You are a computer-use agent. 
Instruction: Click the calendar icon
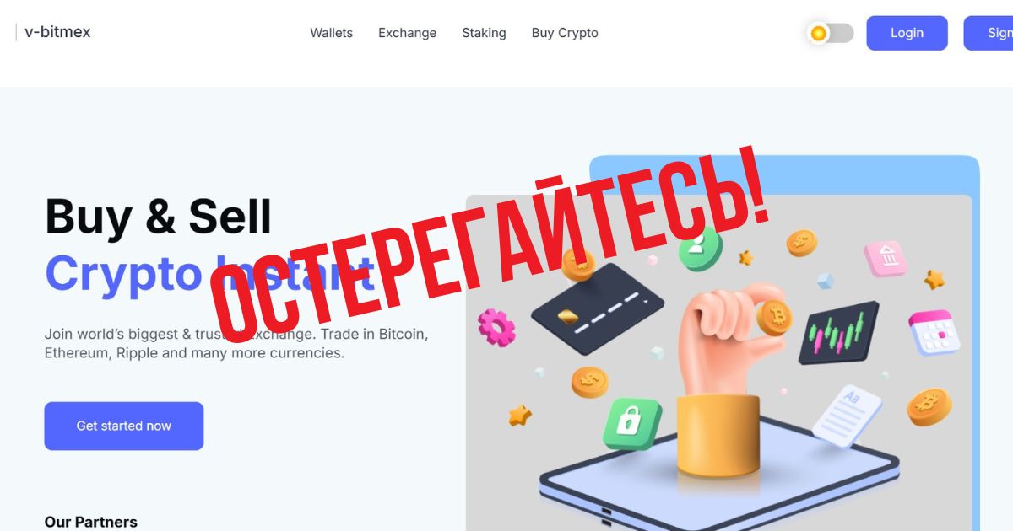click(x=934, y=332)
